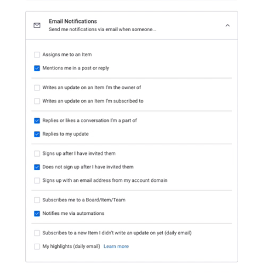Click the 'Send me notifications via email' subtitle

click(x=102, y=29)
